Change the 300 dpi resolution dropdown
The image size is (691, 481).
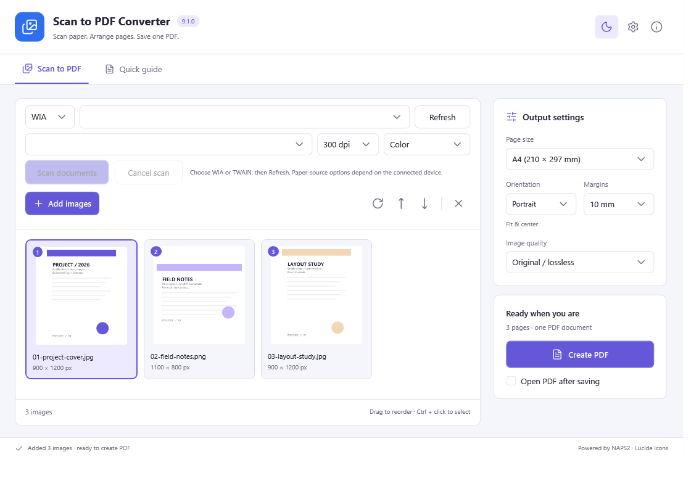tap(348, 144)
